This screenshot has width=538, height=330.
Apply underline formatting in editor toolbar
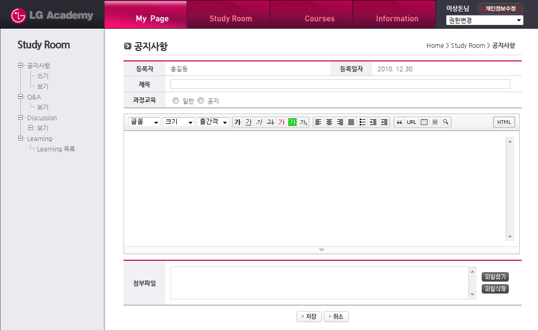tap(249, 122)
